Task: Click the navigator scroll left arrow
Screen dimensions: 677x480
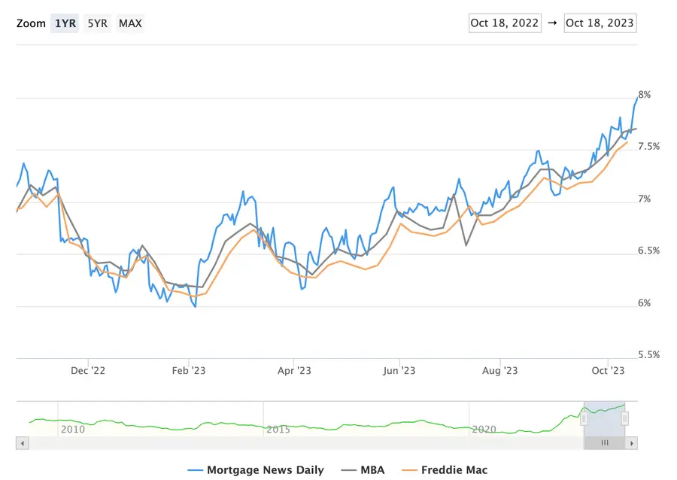Action: click(x=22, y=443)
